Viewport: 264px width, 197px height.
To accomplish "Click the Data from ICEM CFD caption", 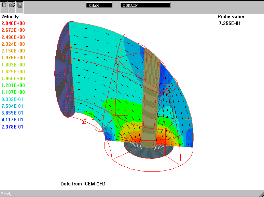I will 83,184.
